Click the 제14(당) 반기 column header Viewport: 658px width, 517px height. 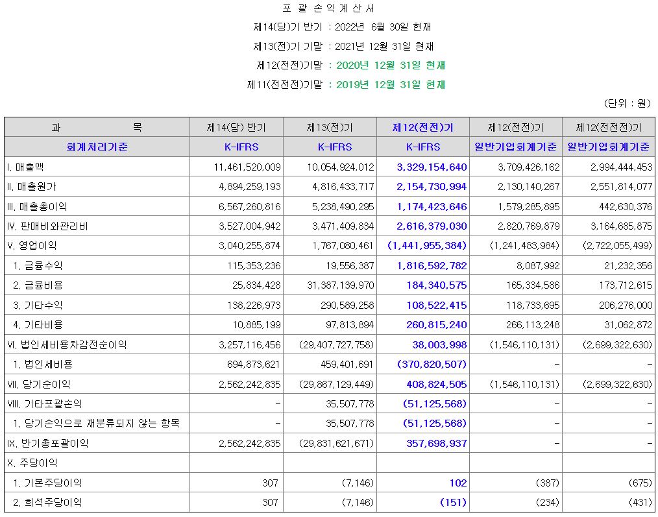[x=236, y=128]
